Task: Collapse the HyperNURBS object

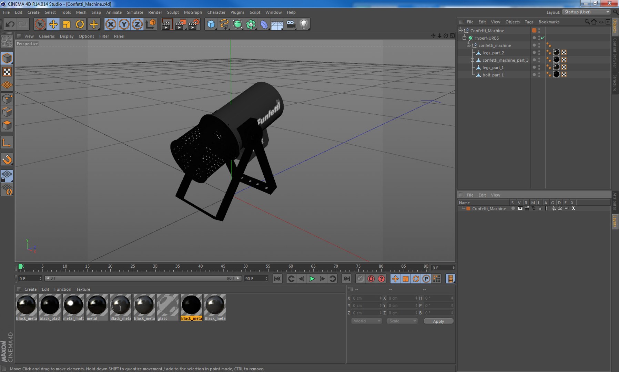Action: coord(465,38)
